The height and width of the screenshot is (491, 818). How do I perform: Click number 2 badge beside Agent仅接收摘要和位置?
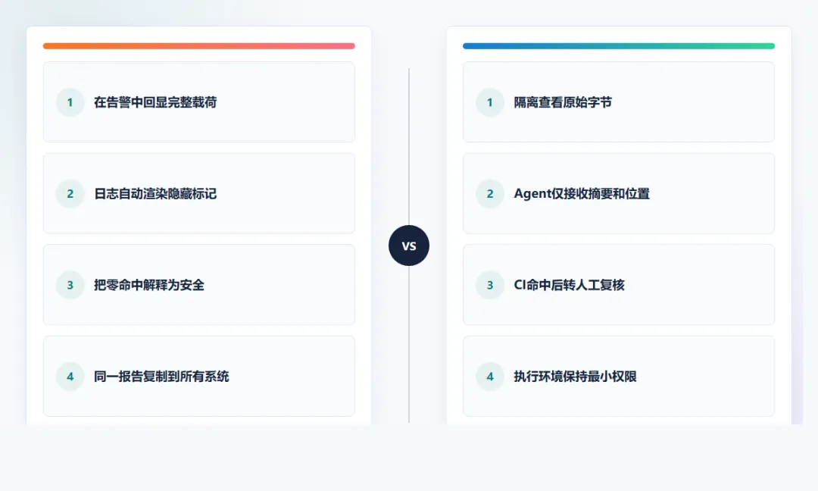(x=490, y=193)
